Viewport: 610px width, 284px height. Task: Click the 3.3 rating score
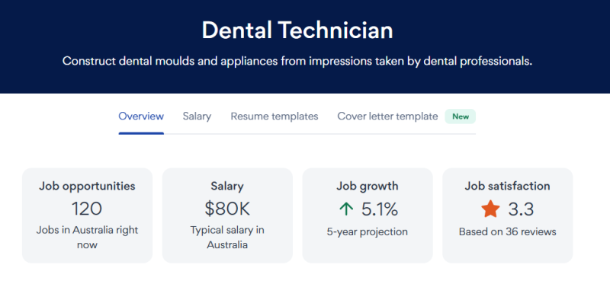[521, 209]
